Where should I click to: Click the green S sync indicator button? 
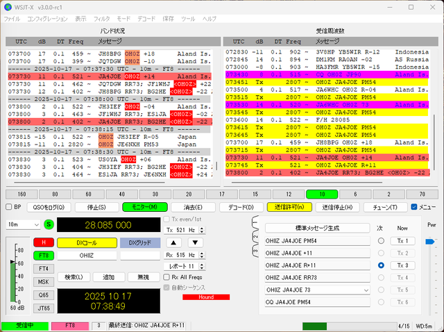click(49, 224)
